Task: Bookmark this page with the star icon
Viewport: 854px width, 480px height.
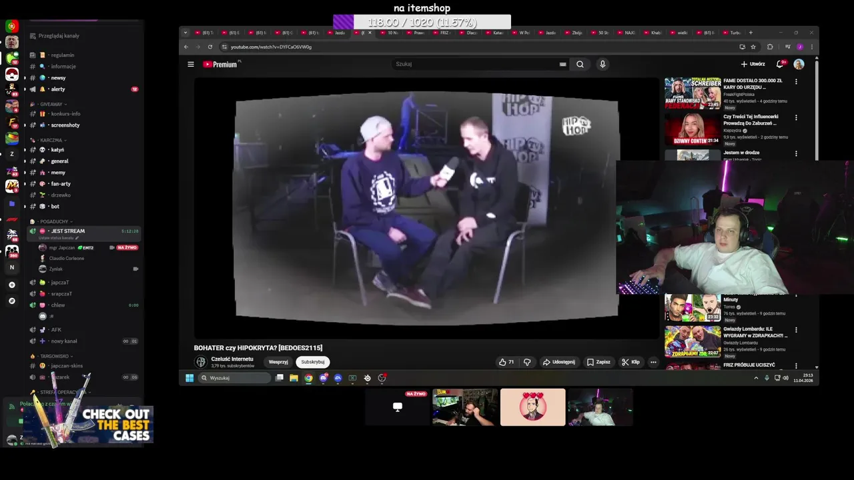Action: click(753, 47)
